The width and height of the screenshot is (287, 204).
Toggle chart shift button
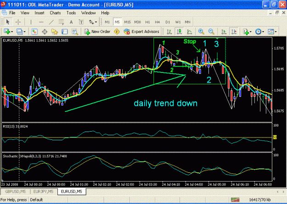click(234, 32)
